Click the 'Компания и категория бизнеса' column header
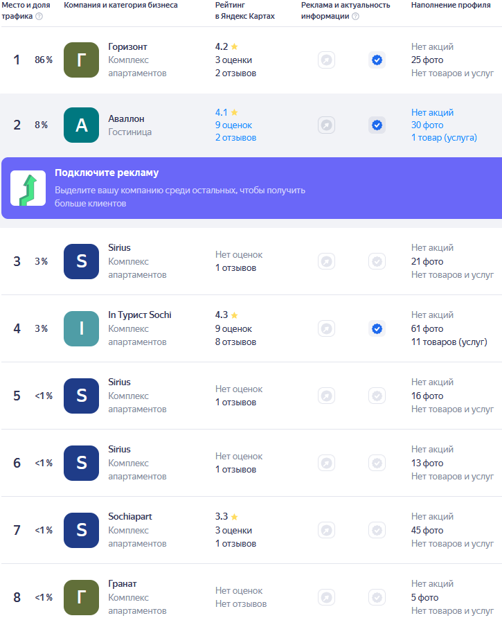 (120, 6)
